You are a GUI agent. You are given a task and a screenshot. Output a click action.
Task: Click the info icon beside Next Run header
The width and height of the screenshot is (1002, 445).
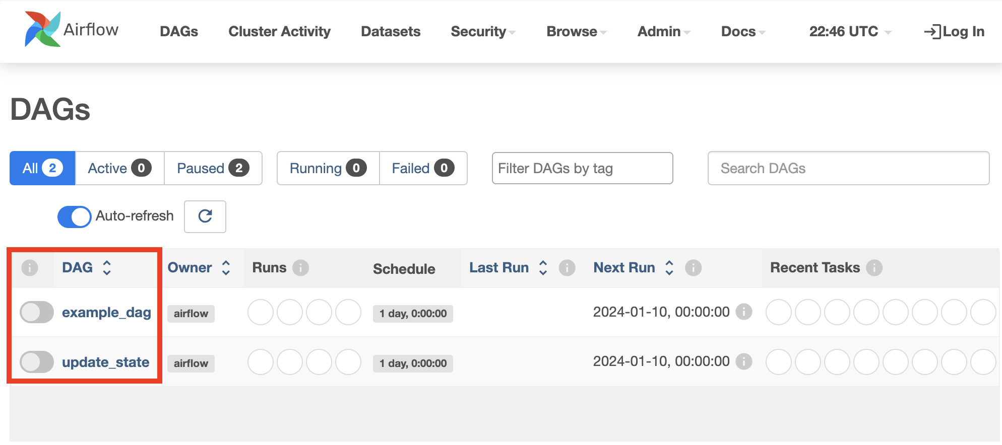[x=694, y=268]
